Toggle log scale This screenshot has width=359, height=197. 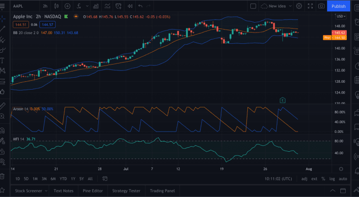click(332, 179)
